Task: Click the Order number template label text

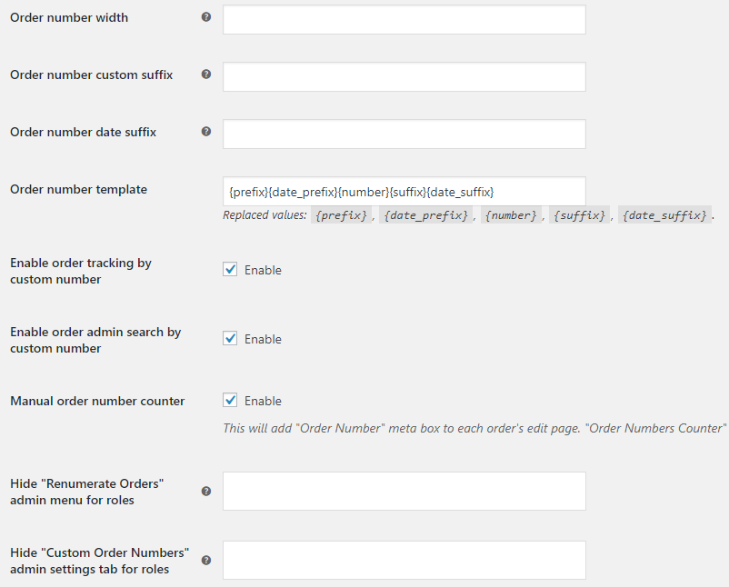Action: tap(78, 190)
